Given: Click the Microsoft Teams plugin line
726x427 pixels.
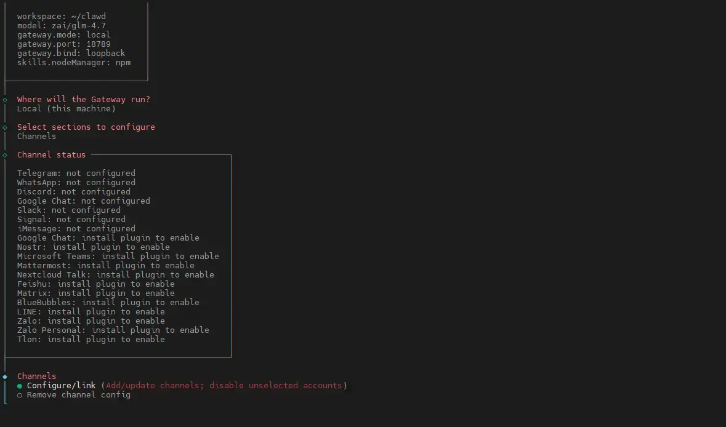Looking at the screenshot, I should pos(118,257).
